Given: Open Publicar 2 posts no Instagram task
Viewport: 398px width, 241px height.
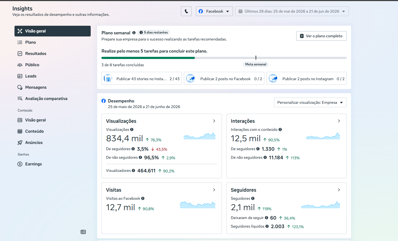Looking at the screenshot, I should [306, 78].
